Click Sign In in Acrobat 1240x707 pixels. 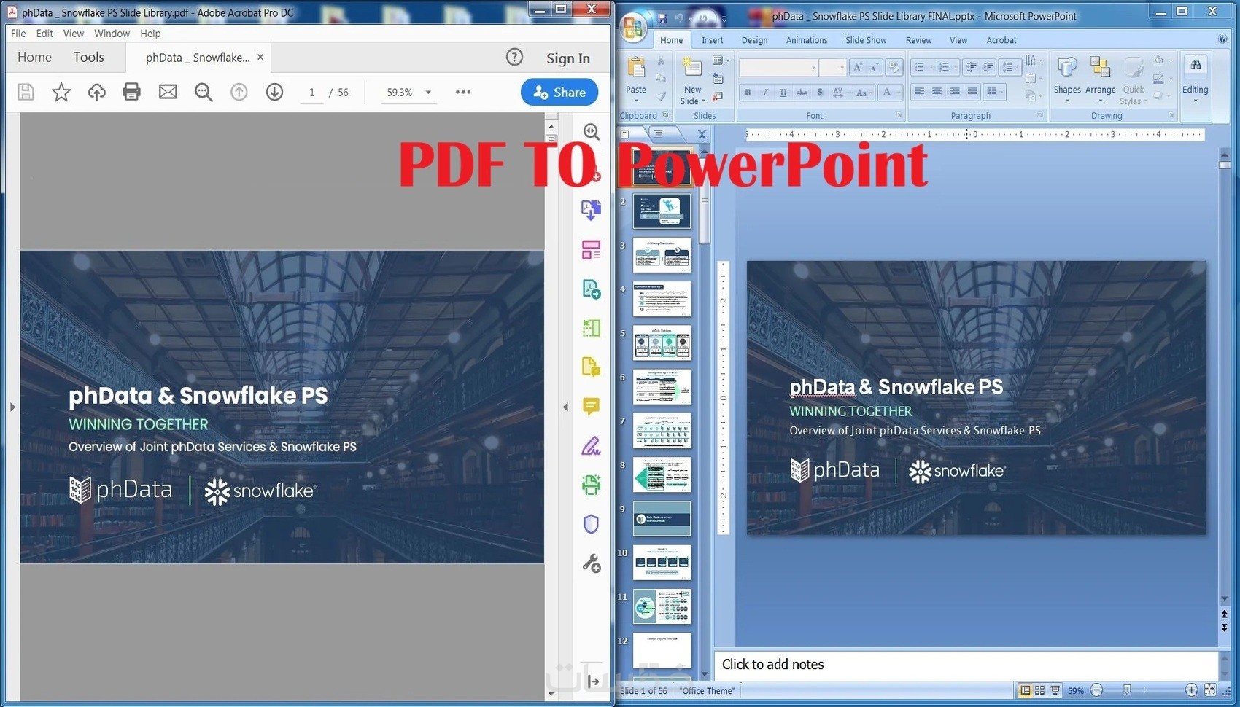pos(568,58)
